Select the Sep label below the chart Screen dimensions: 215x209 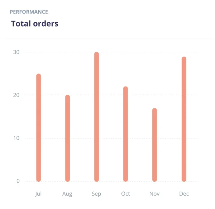[96, 194]
